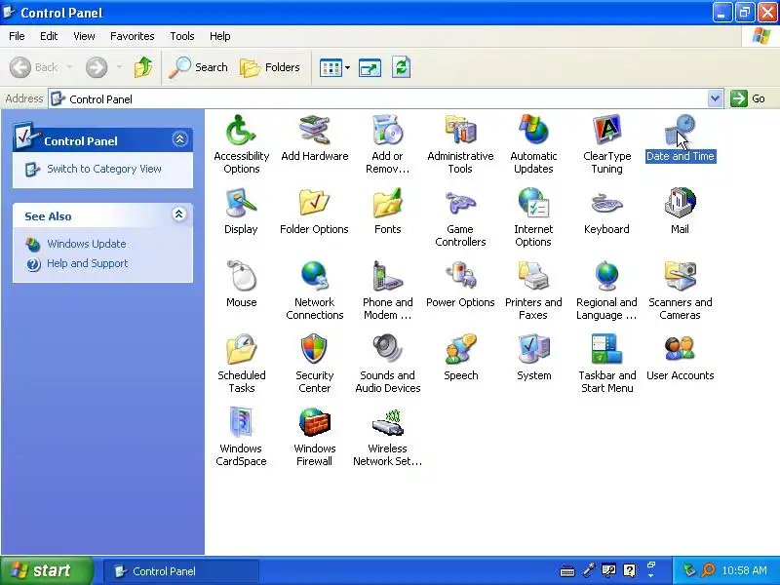Click the Start button
The image size is (780, 585).
click(x=47, y=570)
